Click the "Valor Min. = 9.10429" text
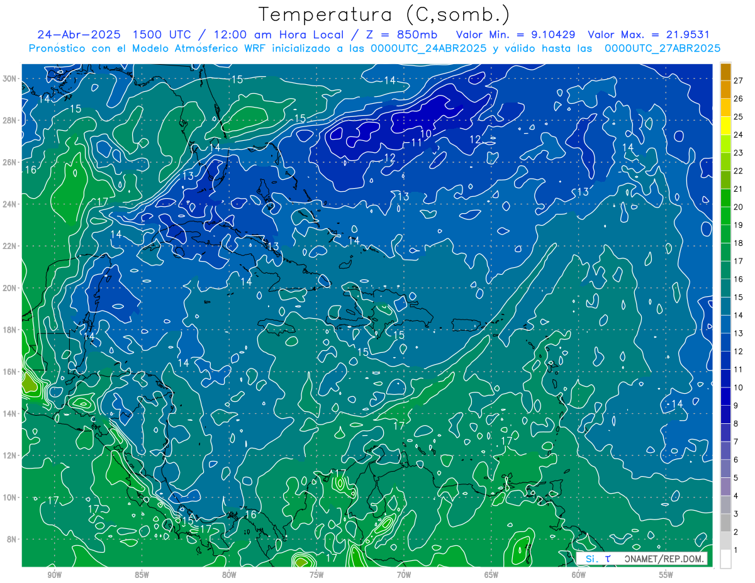 click(516, 35)
